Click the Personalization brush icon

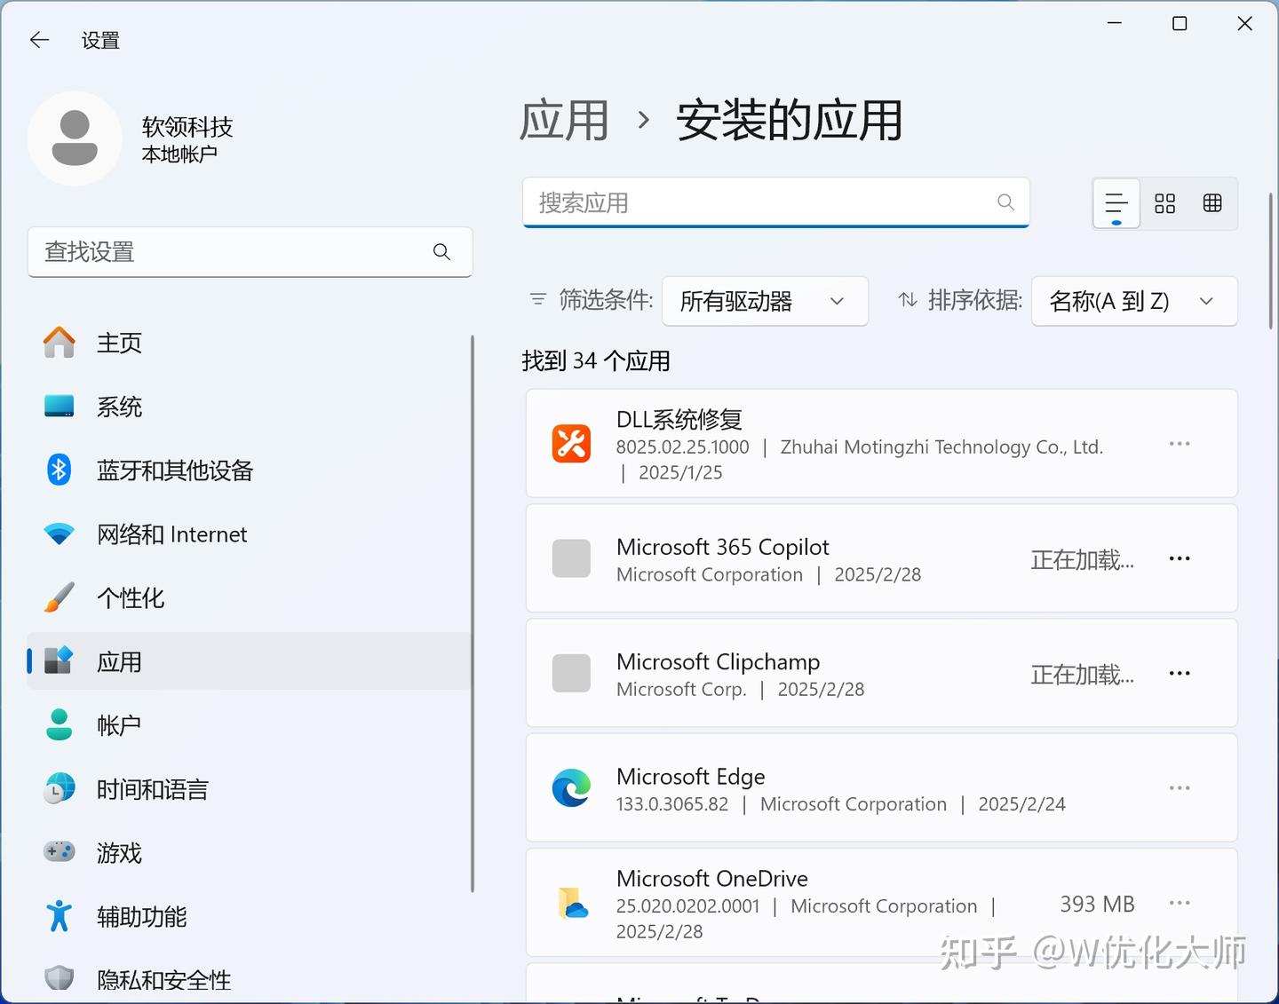point(60,597)
